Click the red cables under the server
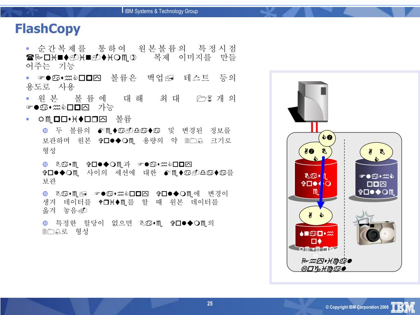Screen dimensions: 420x315 pos(315,127)
